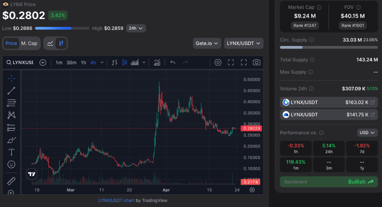This screenshot has width=382, height=207.
Task: Open the LYNX/USDT pair dropdown
Action: pos(244,43)
